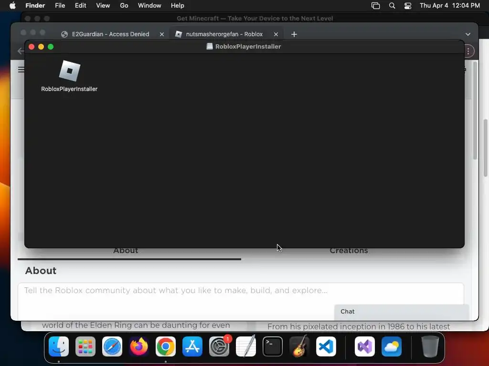Open the Go menu
This screenshot has height=366, width=489.
tap(124, 6)
